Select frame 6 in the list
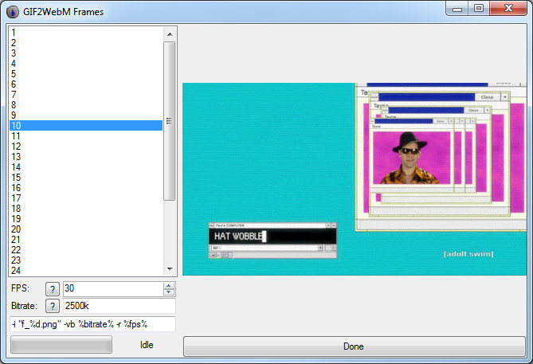533x364 pixels. [86, 84]
